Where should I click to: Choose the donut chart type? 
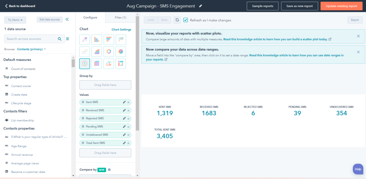tap(109, 52)
